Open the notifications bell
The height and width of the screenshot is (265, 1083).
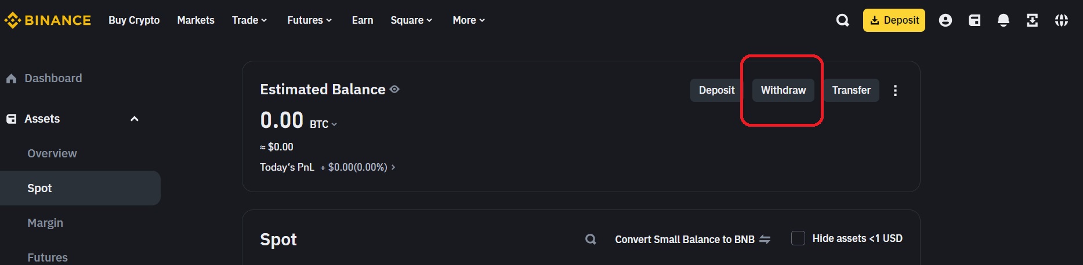[x=1003, y=20]
